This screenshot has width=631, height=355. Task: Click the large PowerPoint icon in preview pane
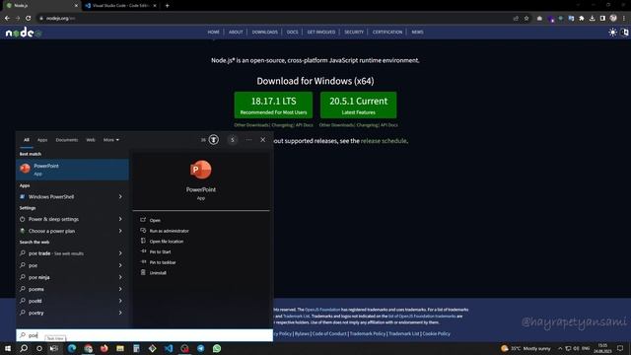click(201, 170)
